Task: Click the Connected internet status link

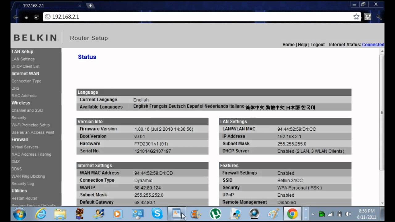Action: click(373, 45)
